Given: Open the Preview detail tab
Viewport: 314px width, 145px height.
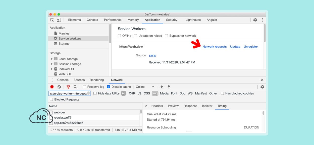Looking at the screenshot, I should tap(173, 106).
